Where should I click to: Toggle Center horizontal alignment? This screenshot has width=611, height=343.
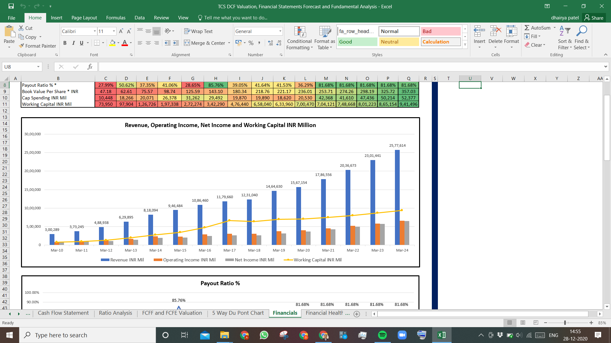(148, 43)
